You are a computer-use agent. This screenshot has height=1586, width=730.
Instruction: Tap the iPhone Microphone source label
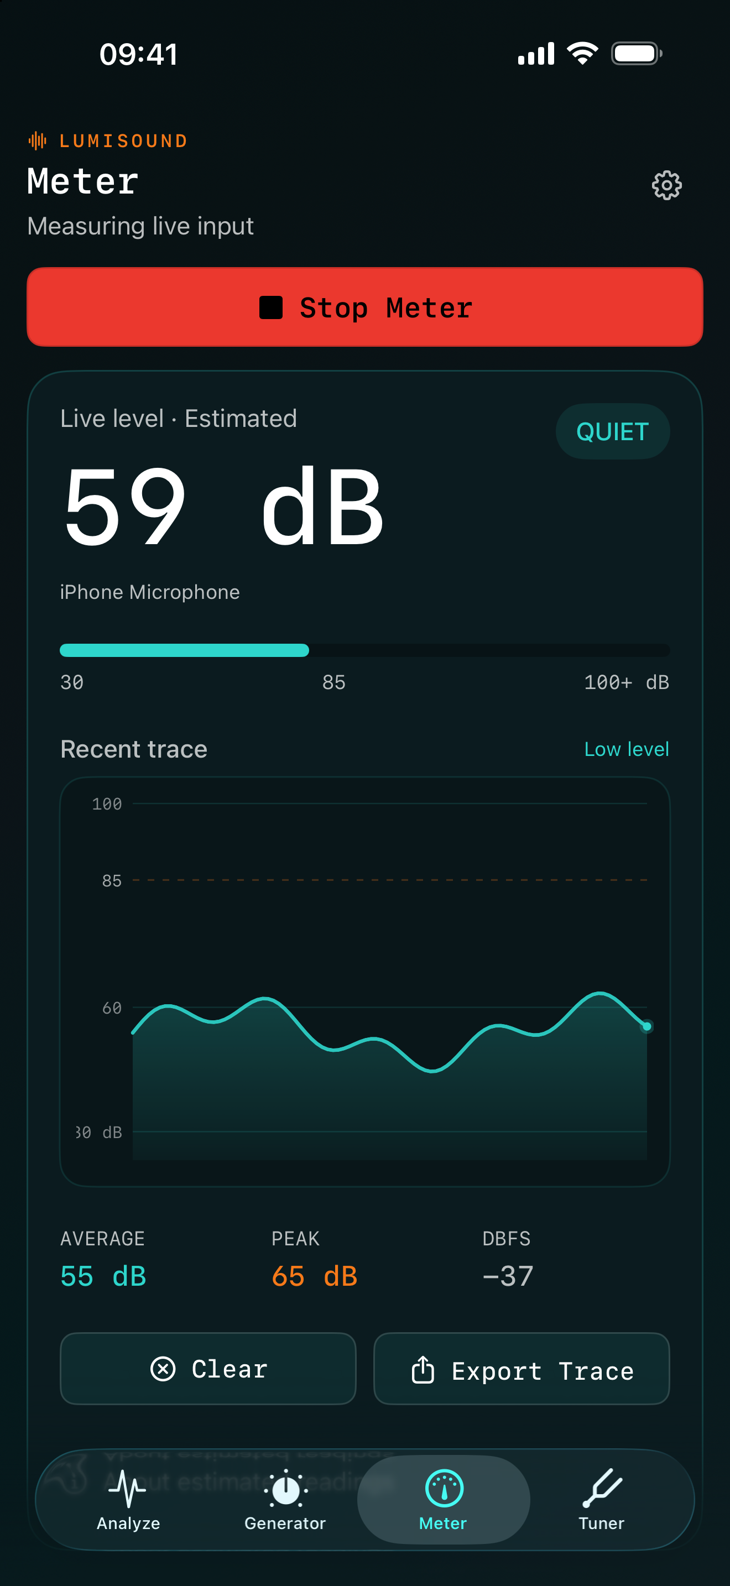tap(150, 592)
